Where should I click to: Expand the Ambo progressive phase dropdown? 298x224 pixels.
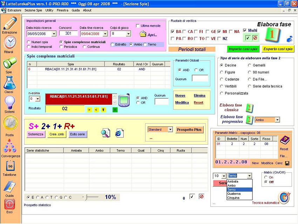coord(277,120)
